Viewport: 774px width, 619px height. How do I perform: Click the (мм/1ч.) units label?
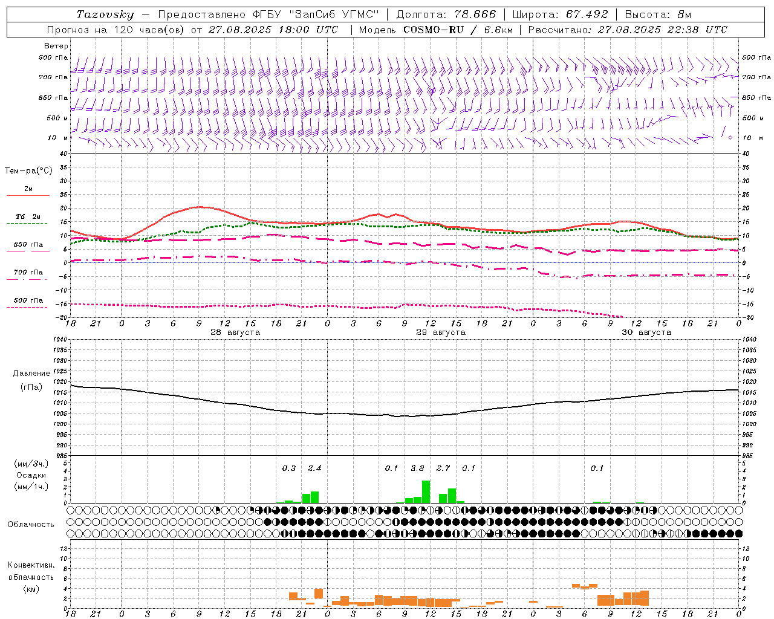click(31, 487)
